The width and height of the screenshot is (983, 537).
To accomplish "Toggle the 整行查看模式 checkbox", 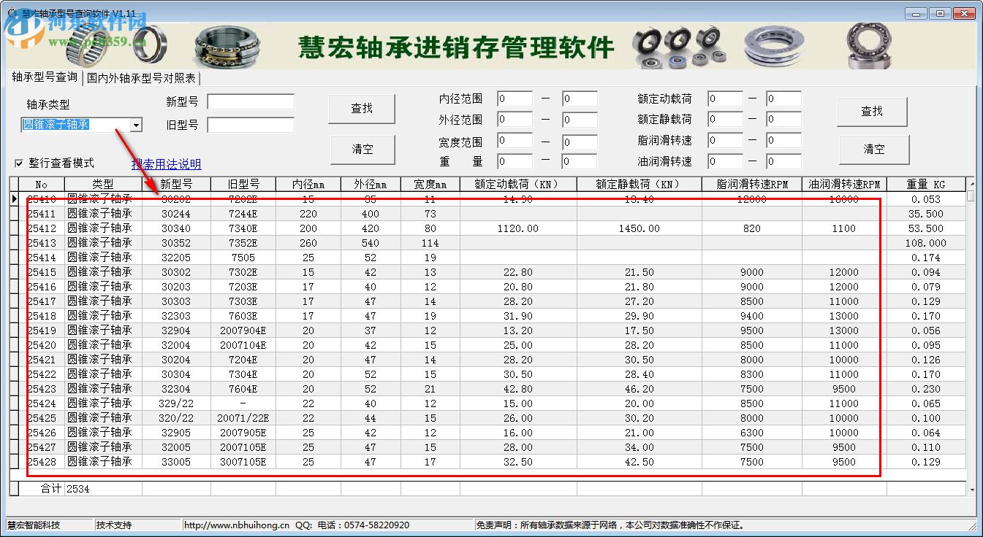I will coord(19,163).
